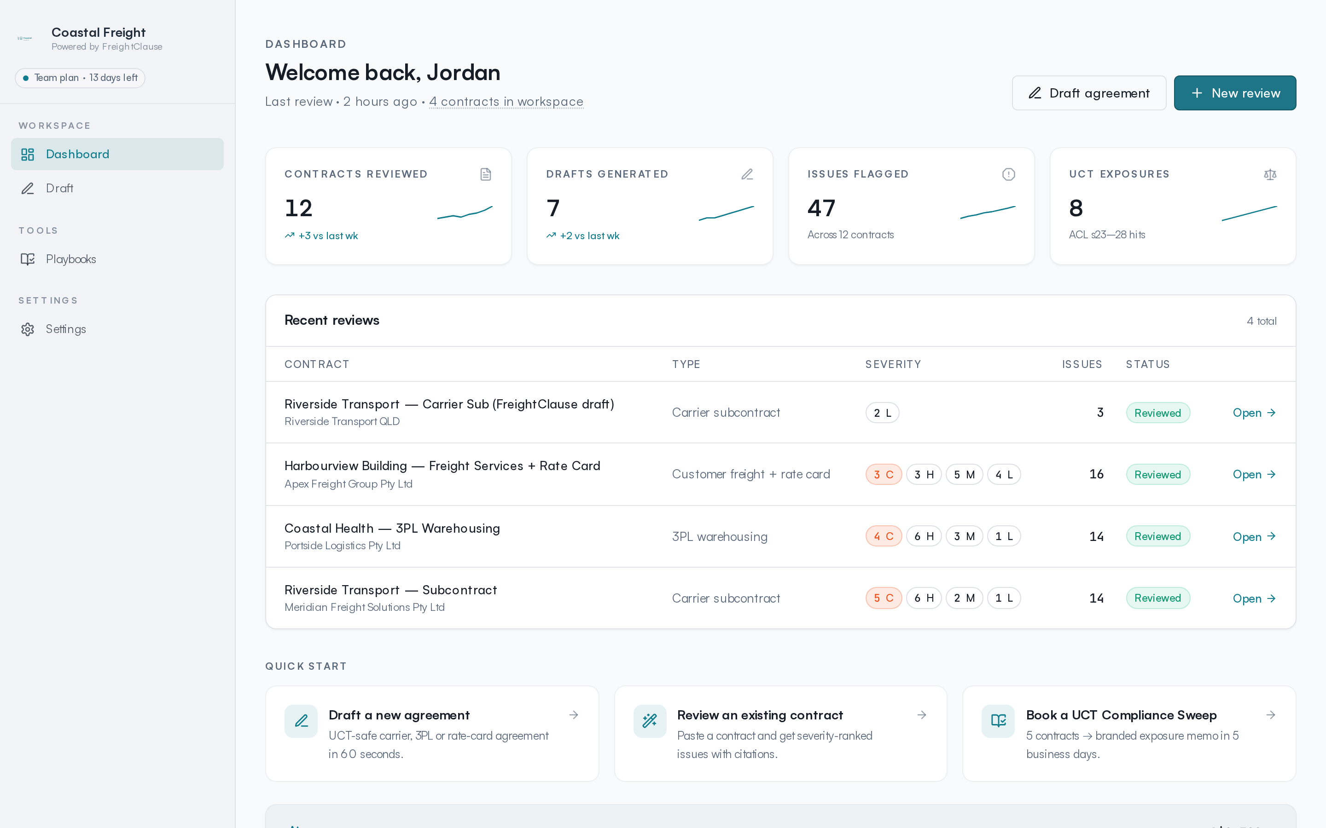The image size is (1326, 828).
Task: Open the Riverside Transport Subcontract review
Action: point(1254,598)
